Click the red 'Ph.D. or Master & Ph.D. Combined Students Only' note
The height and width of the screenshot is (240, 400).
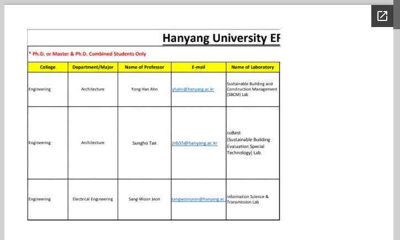click(87, 54)
